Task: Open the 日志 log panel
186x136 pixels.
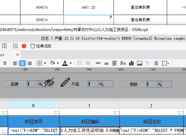Action: click(x=45, y=38)
